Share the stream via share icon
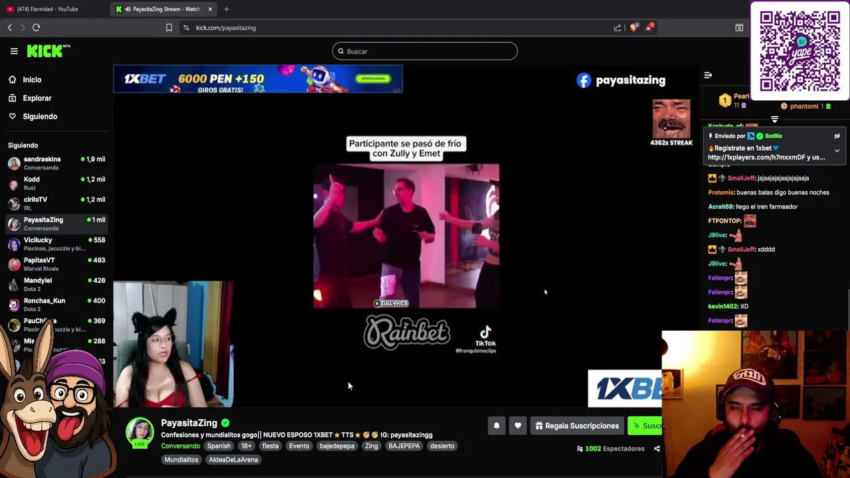850x478 pixels. [657, 449]
